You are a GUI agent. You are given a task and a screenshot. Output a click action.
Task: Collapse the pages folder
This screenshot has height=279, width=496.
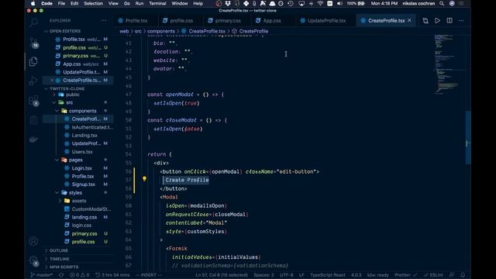tap(76, 160)
